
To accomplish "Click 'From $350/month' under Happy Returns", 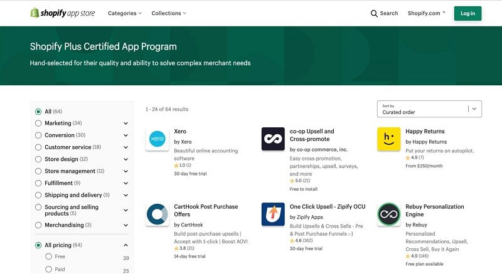I will (424, 166).
